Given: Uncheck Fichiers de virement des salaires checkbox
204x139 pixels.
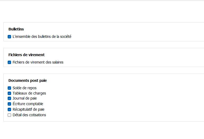Looking at the screenshot, I should pyautogui.click(x=10, y=62).
